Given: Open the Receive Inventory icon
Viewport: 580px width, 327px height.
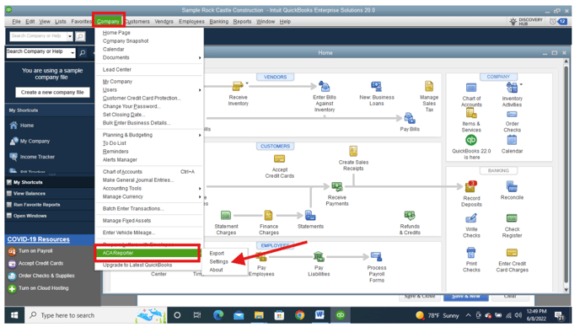Looking at the screenshot, I should [x=238, y=86].
